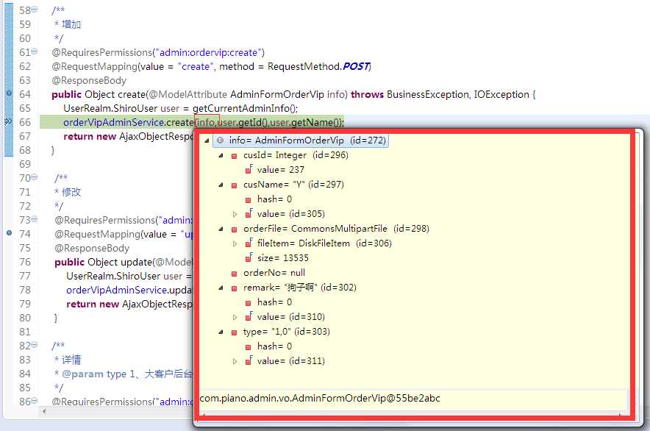Collapse the cusName= "Y" node
Screen dimensions: 650x431
click(x=221, y=185)
